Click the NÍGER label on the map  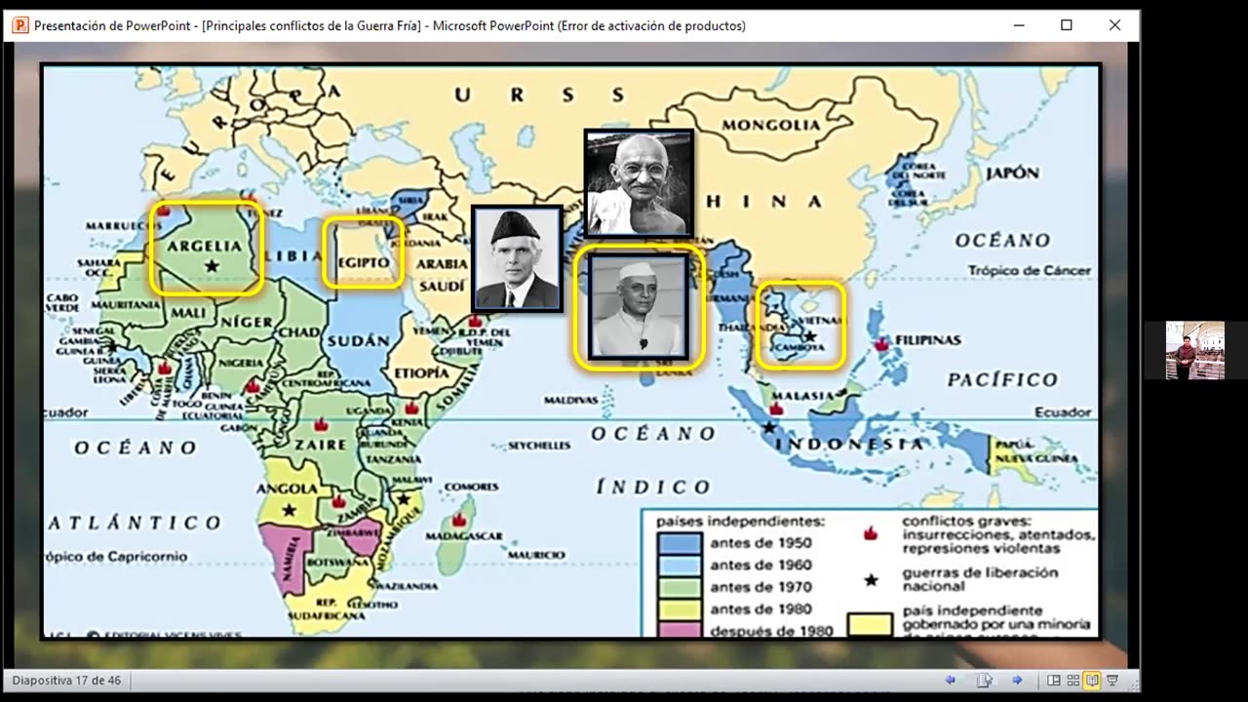246,322
